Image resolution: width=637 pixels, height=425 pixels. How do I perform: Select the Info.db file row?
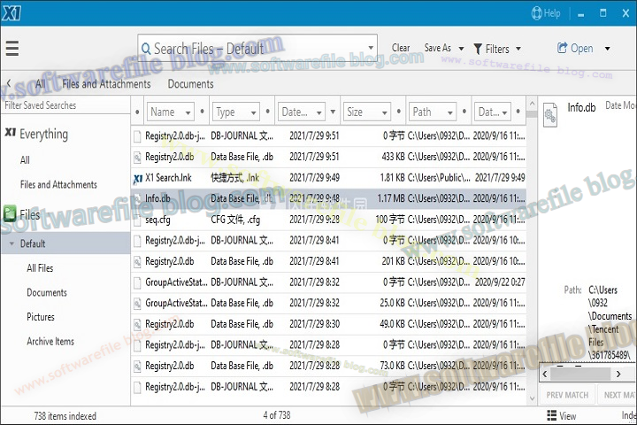pos(328,198)
